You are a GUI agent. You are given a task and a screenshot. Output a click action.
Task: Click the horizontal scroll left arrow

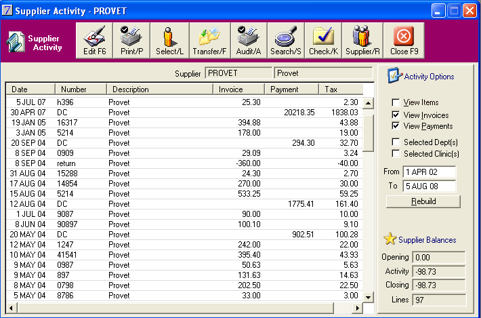[x=12, y=308]
